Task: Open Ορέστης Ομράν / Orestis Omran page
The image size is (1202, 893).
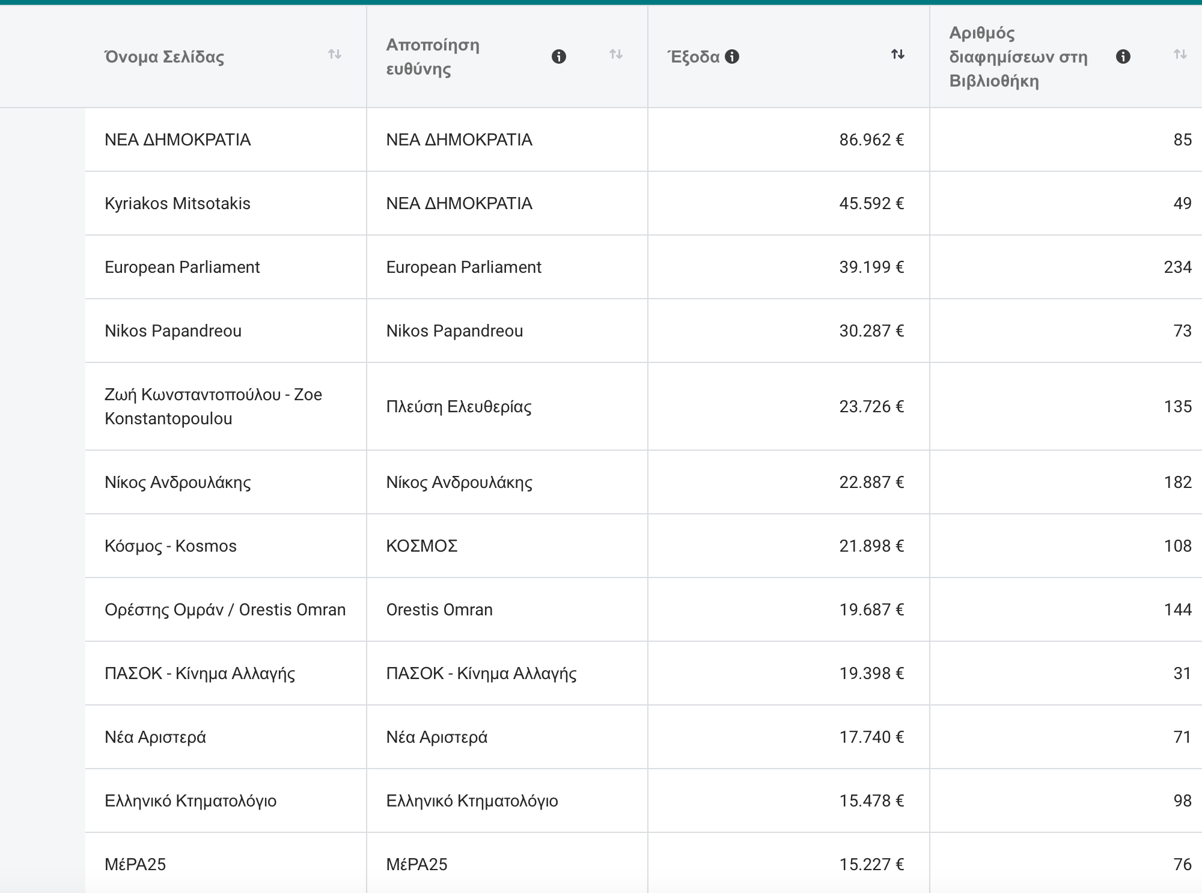Action: click(x=225, y=610)
